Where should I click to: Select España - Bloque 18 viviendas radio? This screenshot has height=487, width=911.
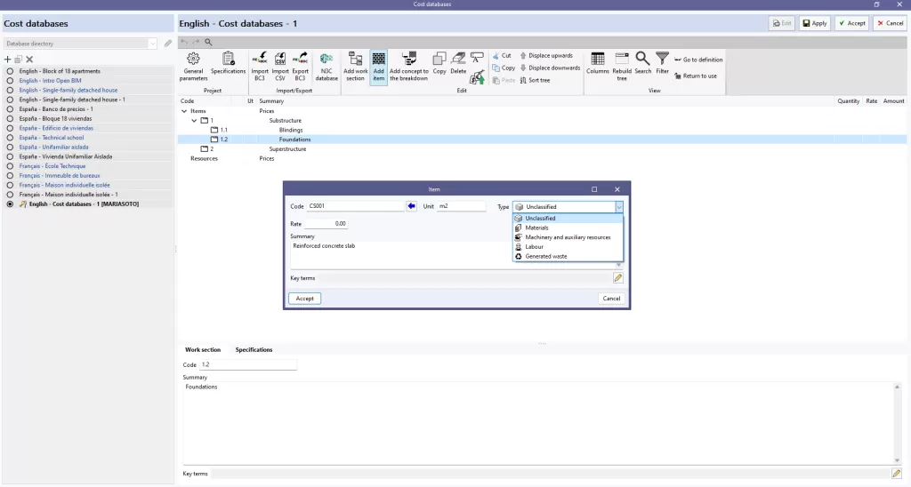10,118
